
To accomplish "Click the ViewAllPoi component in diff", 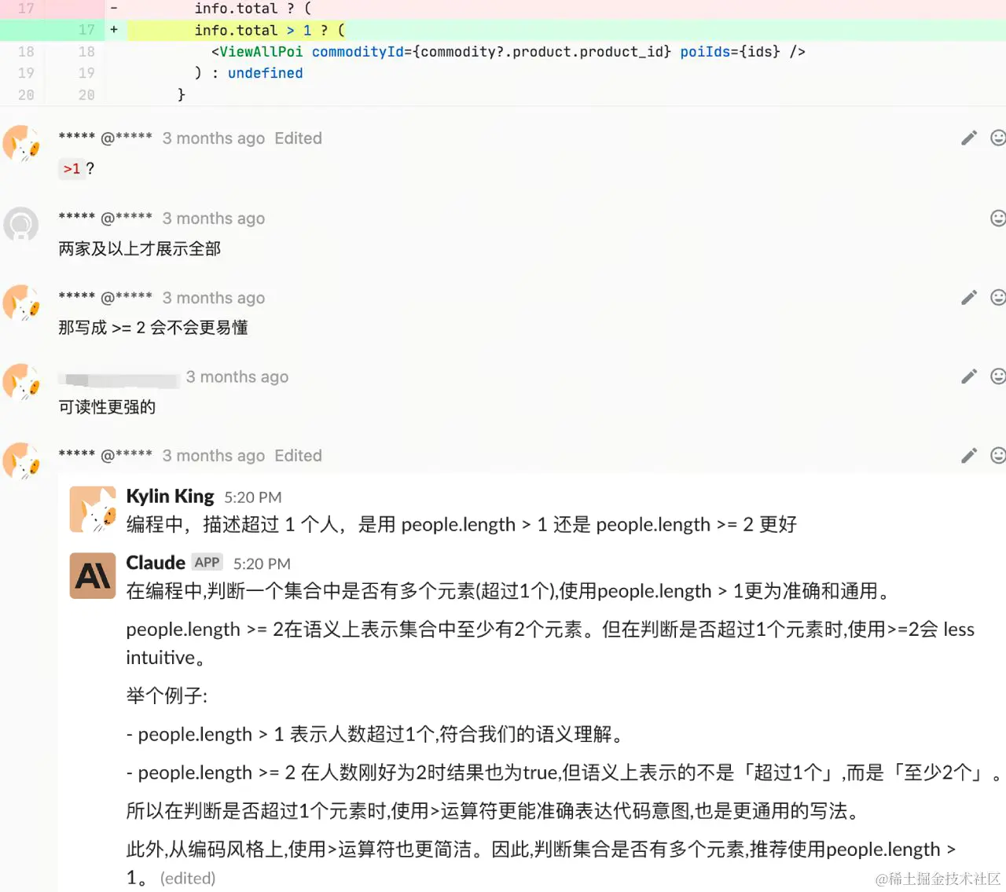I will pos(261,52).
